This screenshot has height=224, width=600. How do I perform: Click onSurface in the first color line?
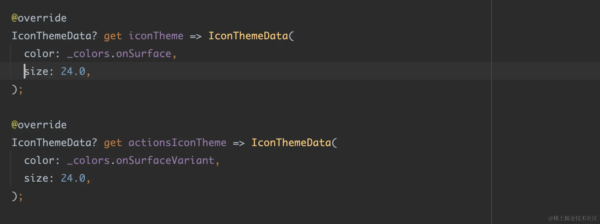point(144,54)
